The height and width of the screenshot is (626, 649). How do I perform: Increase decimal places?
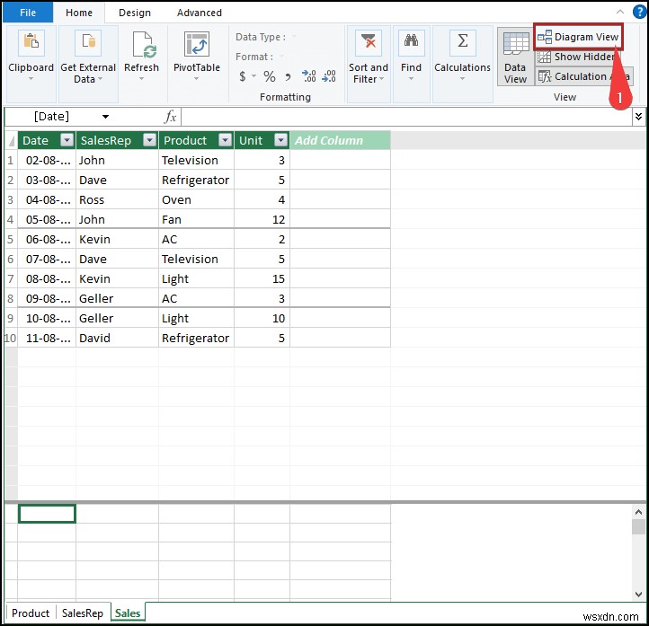click(x=309, y=76)
